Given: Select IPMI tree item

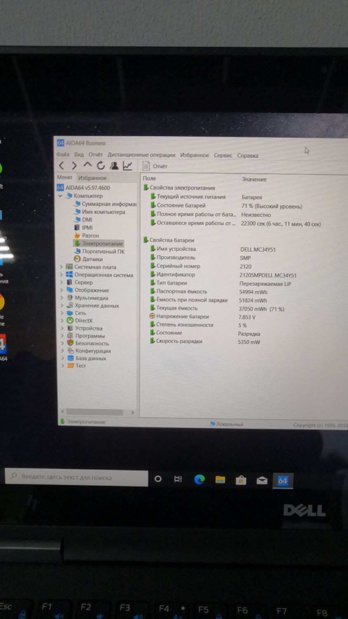Looking at the screenshot, I should (83, 227).
